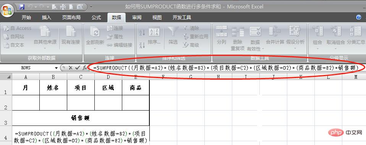
Task: Click in the formula bar text
Action: (225, 68)
